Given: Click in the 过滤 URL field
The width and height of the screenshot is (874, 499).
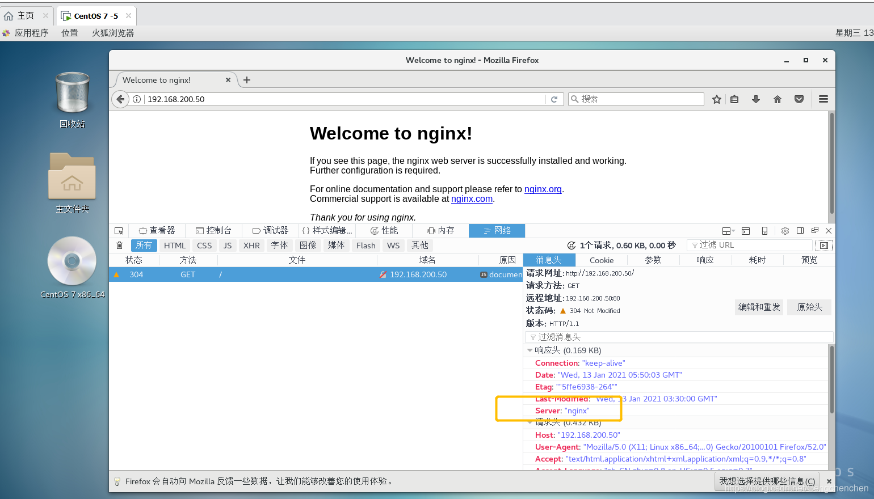Looking at the screenshot, I should tap(749, 245).
